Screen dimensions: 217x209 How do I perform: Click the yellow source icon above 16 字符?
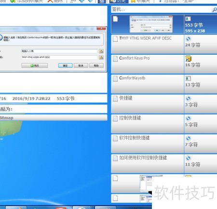point(188,59)
